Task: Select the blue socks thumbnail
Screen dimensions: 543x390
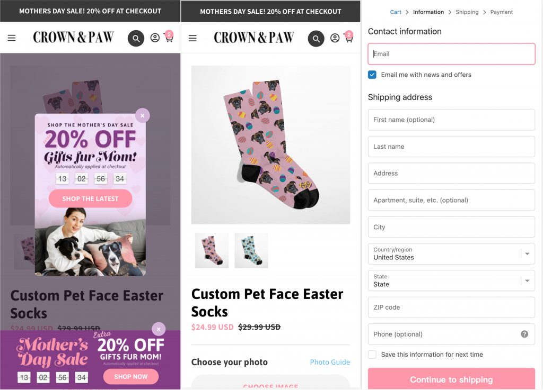Action: [251, 250]
